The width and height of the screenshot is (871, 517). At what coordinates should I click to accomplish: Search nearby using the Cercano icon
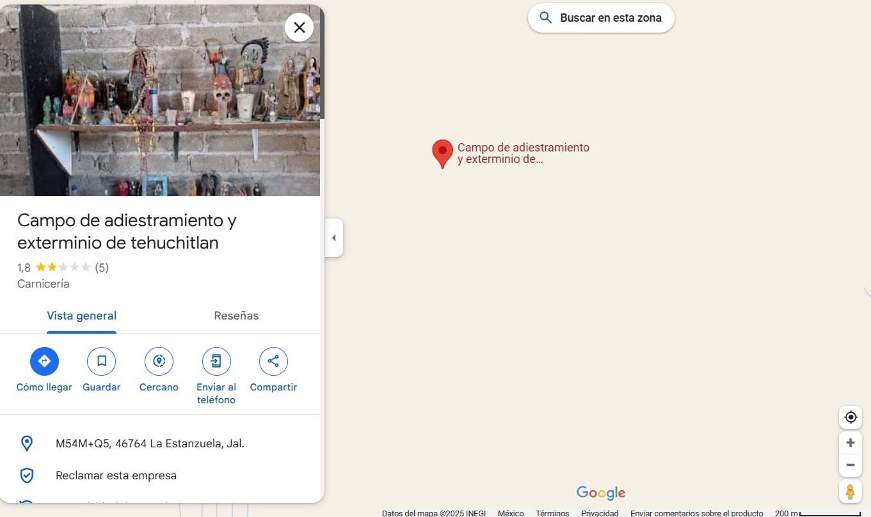[159, 362]
